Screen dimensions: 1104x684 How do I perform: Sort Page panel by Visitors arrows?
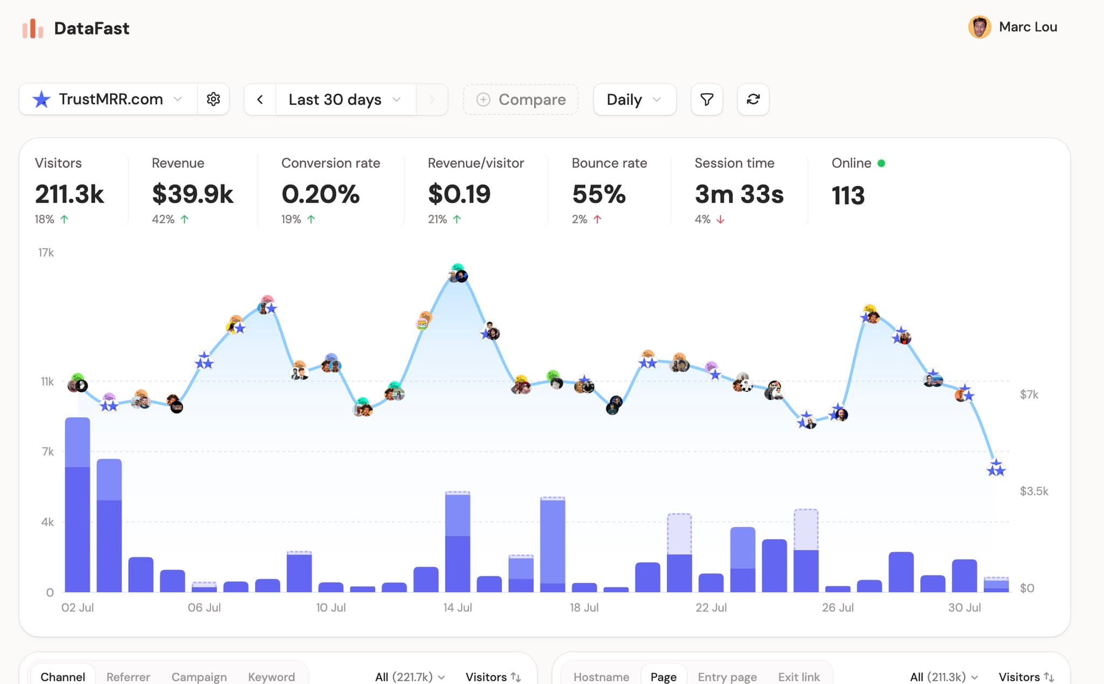(1049, 676)
